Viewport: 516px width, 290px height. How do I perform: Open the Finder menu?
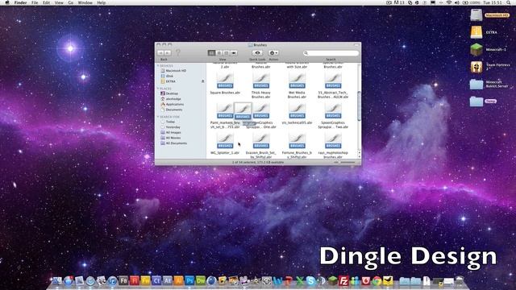click(20, 2)
